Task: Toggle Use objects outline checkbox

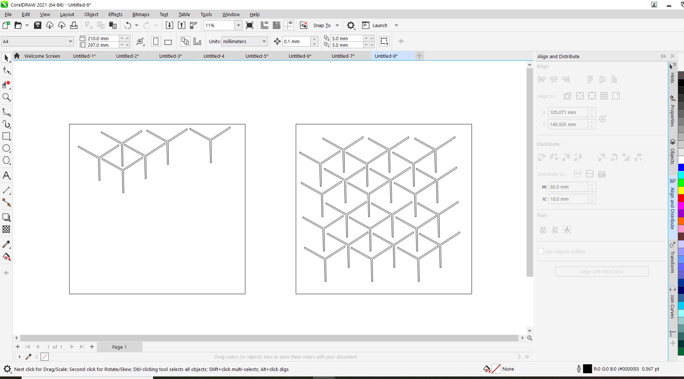Action: pyautogui.click(x=541, y=251)
